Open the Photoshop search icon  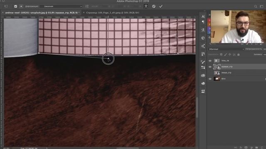click(256, 7)
